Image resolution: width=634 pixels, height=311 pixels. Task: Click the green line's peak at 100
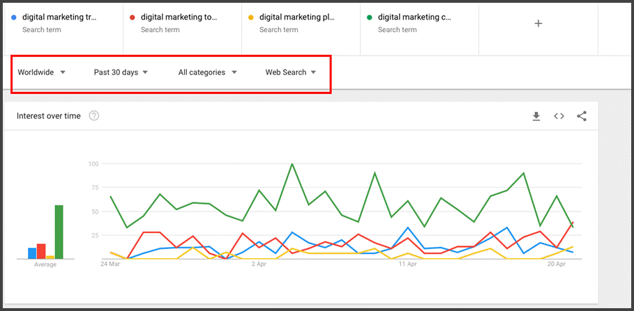click(x=292, y=164)
